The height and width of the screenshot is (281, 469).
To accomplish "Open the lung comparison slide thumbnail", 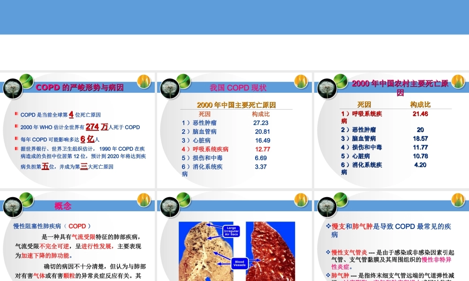I will (234, 234).
